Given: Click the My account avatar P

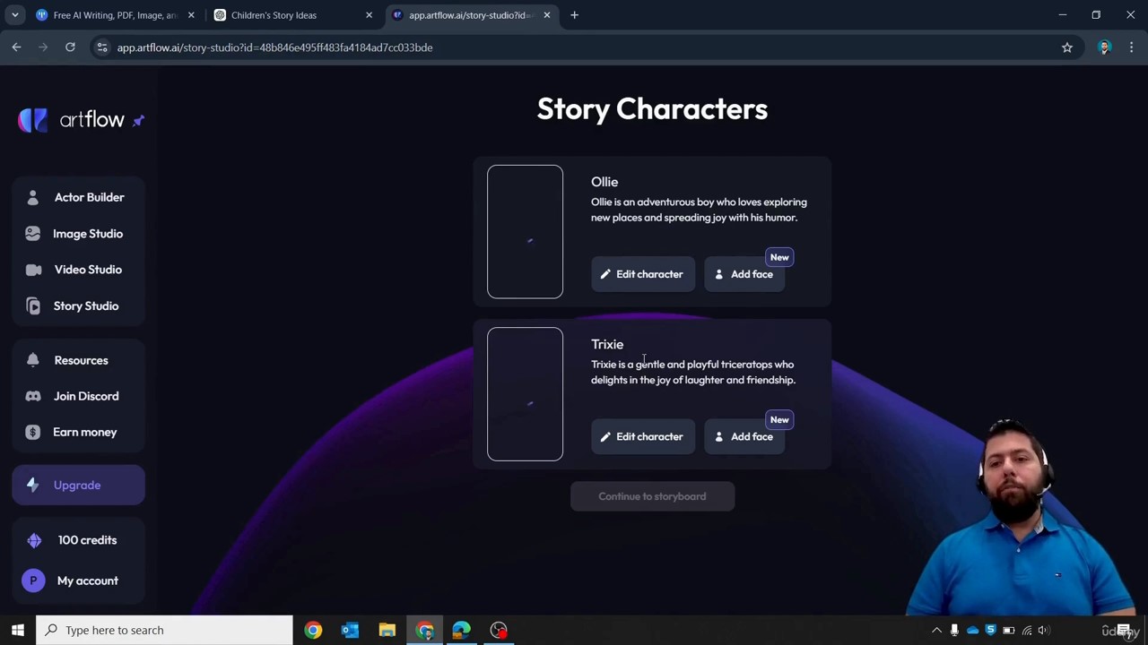Looking at the screenshot, I should coord(33,580).
